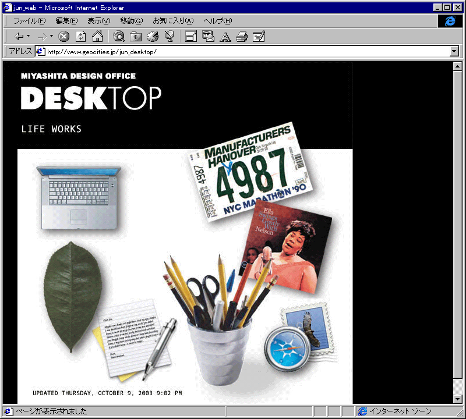
Task: Click the IE icon in the title bar
Action: pos(8,8)
